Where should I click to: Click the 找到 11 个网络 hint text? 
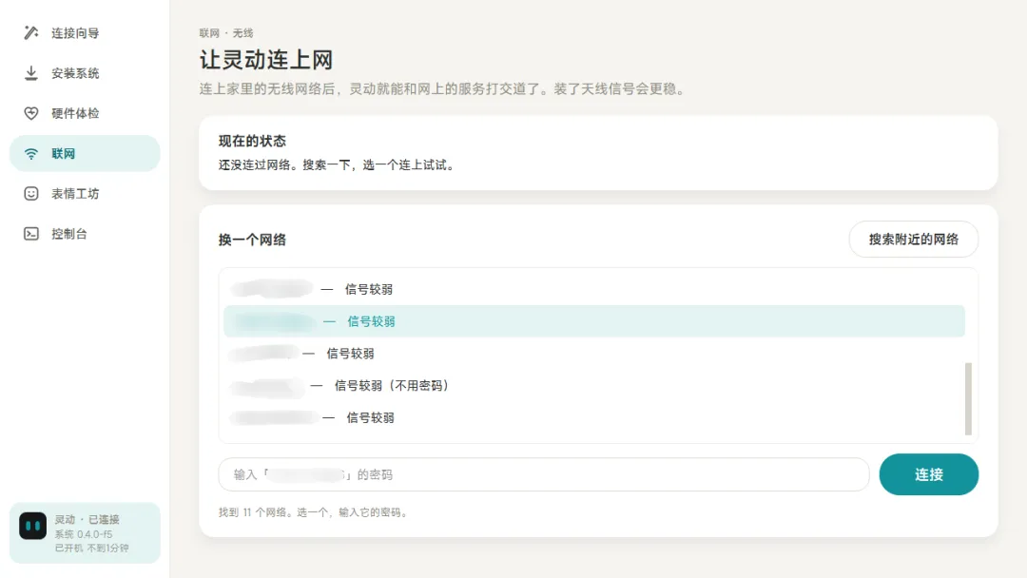[313, 511]
